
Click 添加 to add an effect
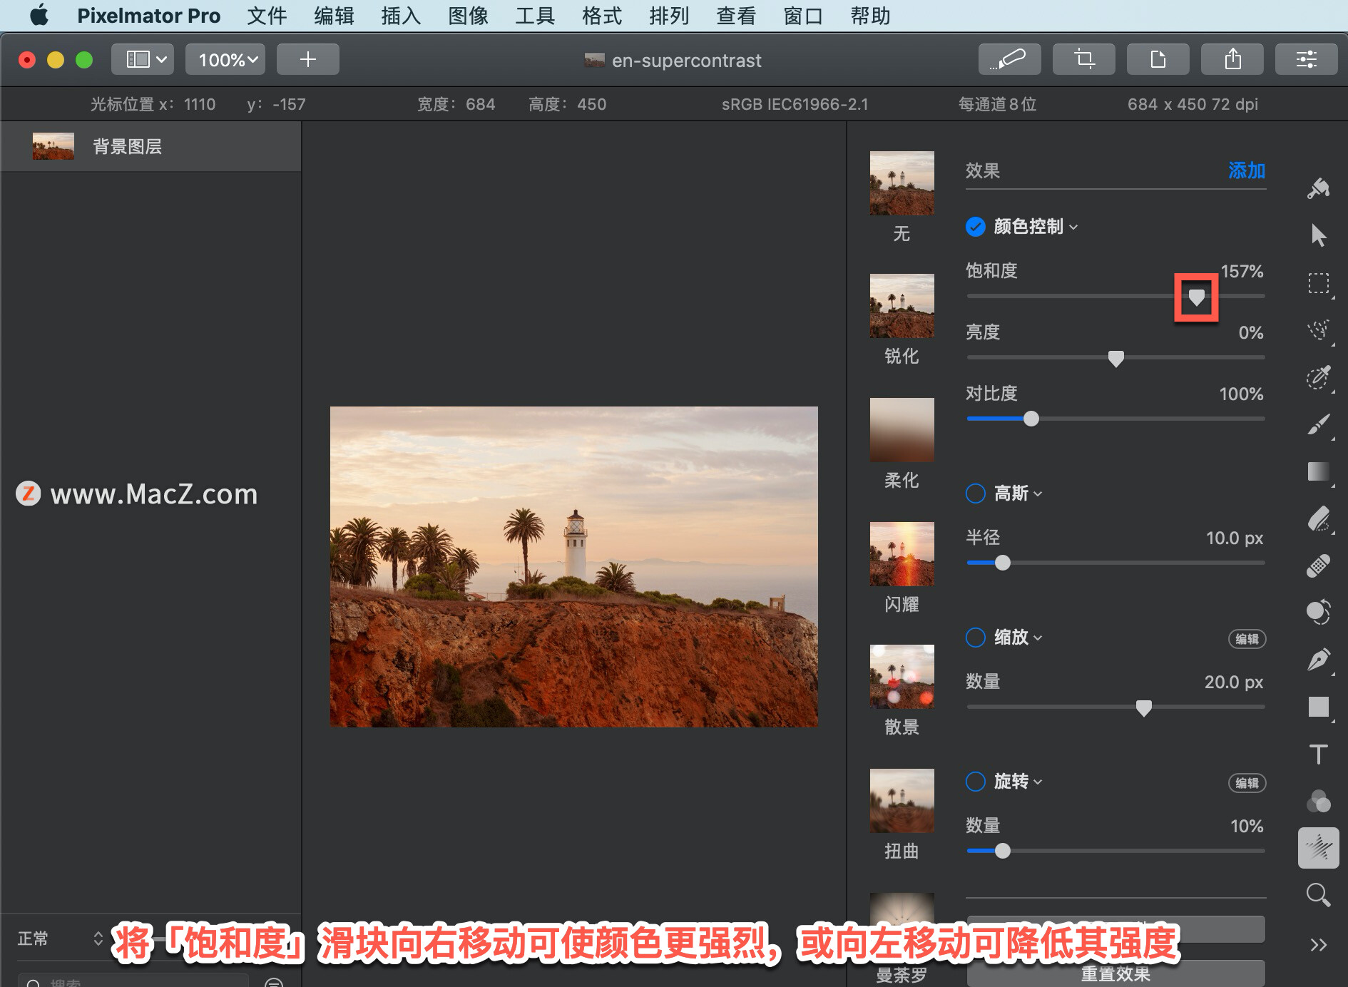tap(1247, 170)
